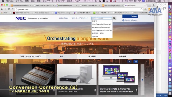Select www.web-planners.net from suggestion list
172x97 pixels.
pyautogui.click(x=101, y=27)
